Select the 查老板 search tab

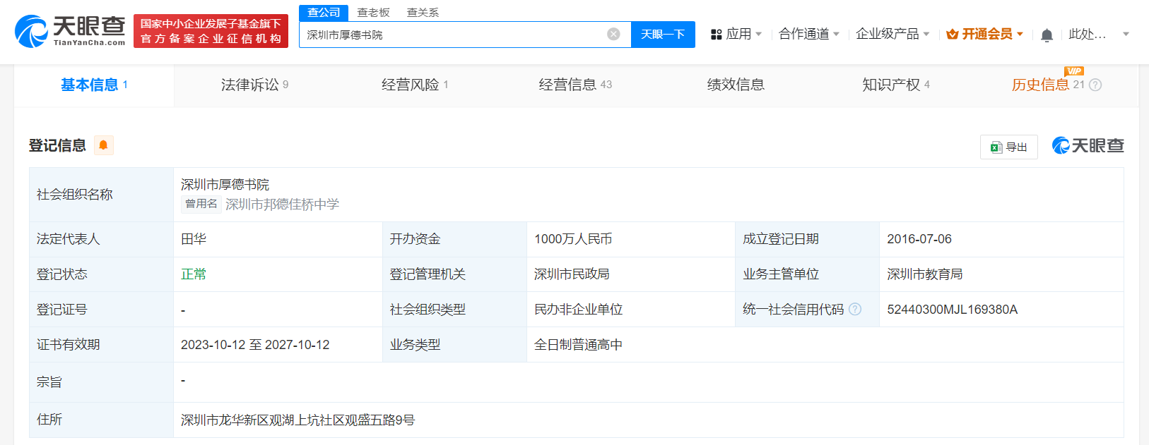pos(373,13)
